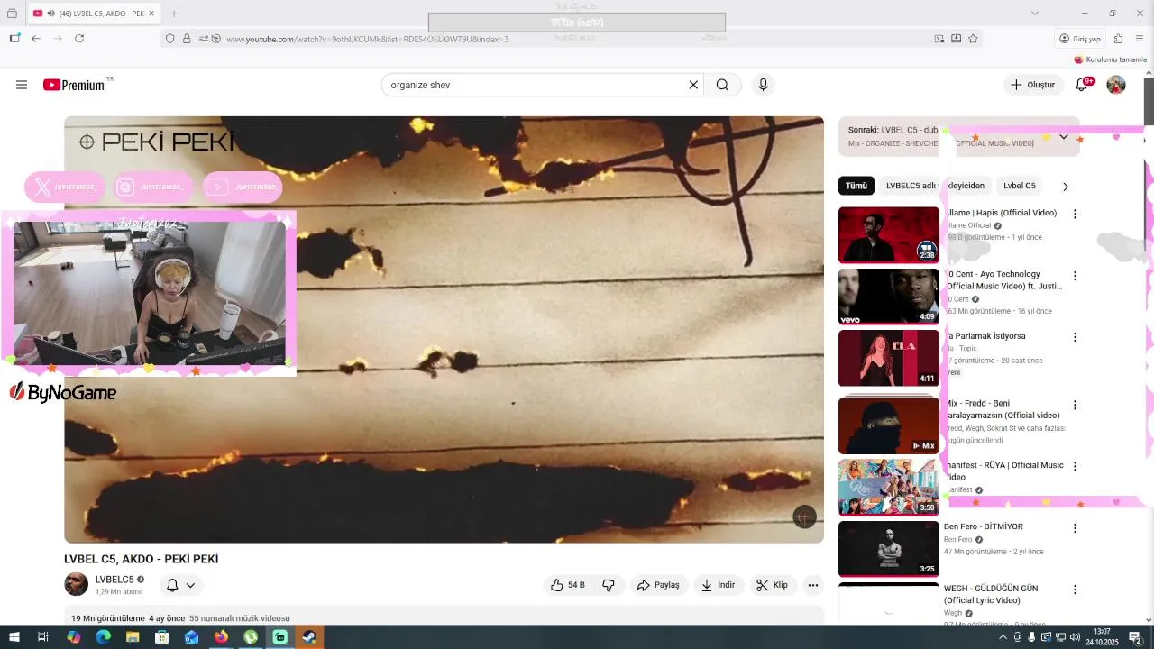Open Windows notification center
The image size is (1154, 649).
(1136, 637)
